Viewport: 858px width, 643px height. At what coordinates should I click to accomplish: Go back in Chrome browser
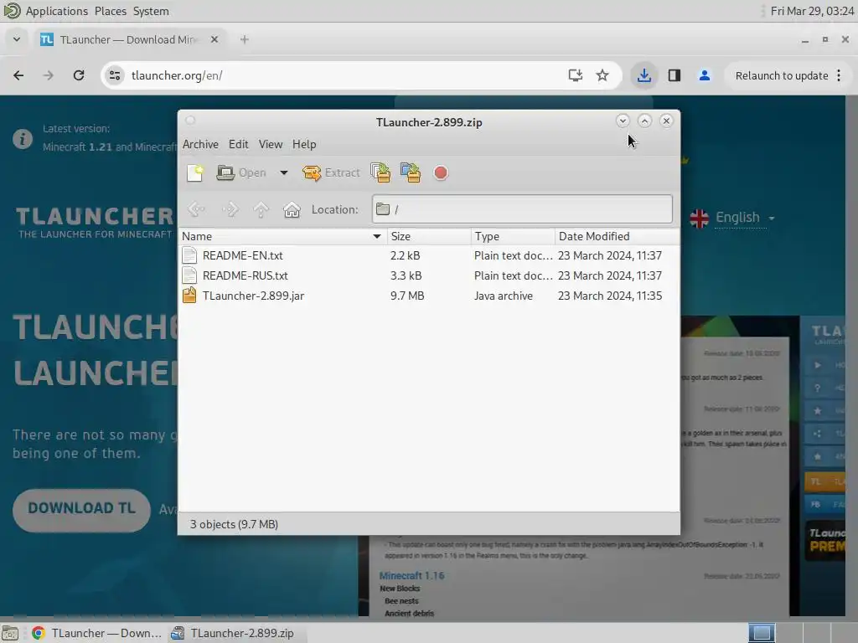(18, 75)
